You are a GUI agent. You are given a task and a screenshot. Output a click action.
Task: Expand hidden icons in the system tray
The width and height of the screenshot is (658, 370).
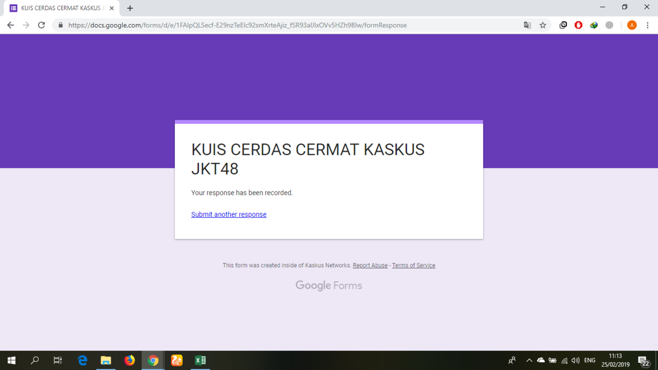529,360
